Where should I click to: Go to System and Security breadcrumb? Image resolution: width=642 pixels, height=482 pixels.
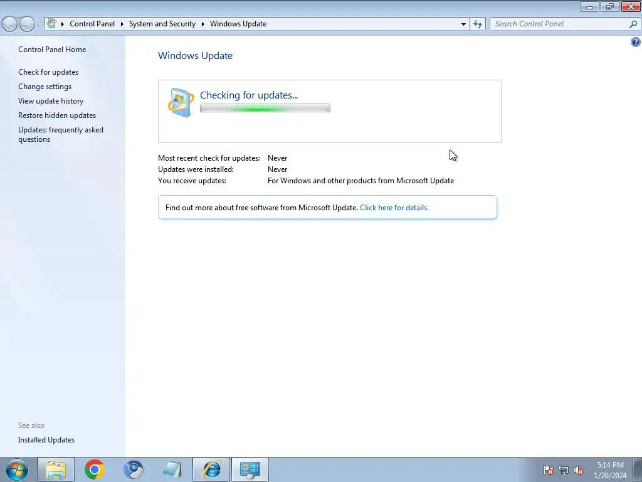(162, 24)
